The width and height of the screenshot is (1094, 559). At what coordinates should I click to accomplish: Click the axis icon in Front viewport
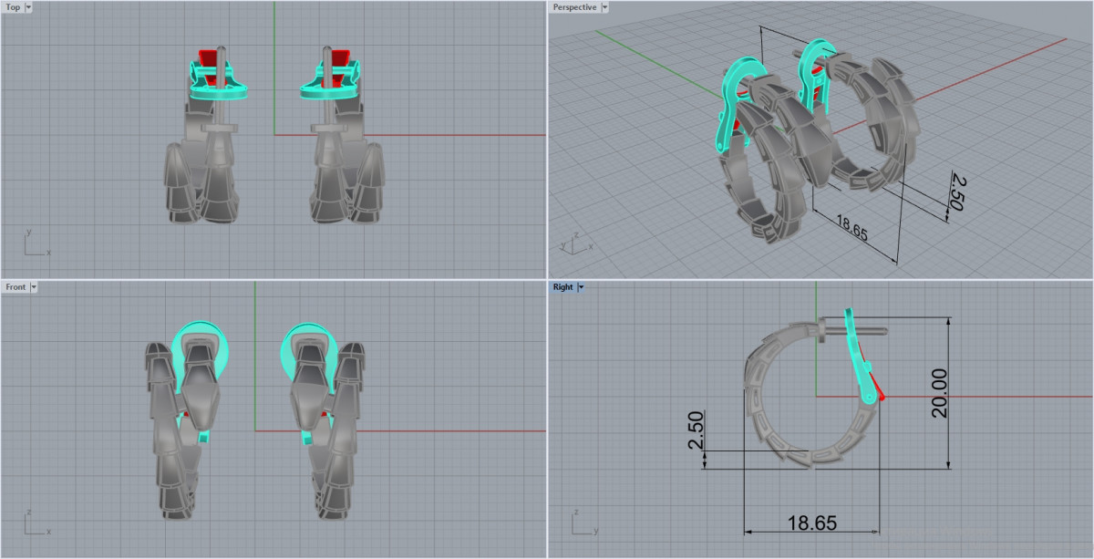click(x=35, y=524)
